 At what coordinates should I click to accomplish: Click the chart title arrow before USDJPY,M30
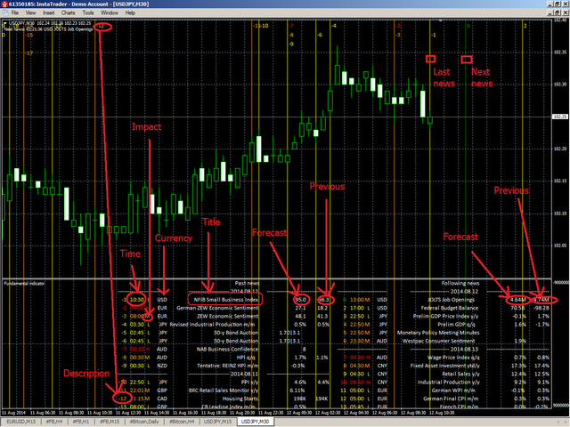[4, 23]
